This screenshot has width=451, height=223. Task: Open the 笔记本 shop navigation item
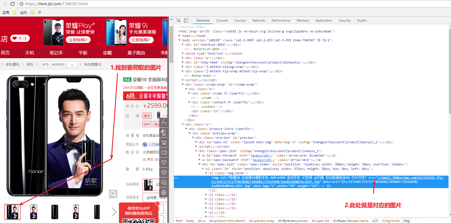pyautogui.click(x=56, y=53)
